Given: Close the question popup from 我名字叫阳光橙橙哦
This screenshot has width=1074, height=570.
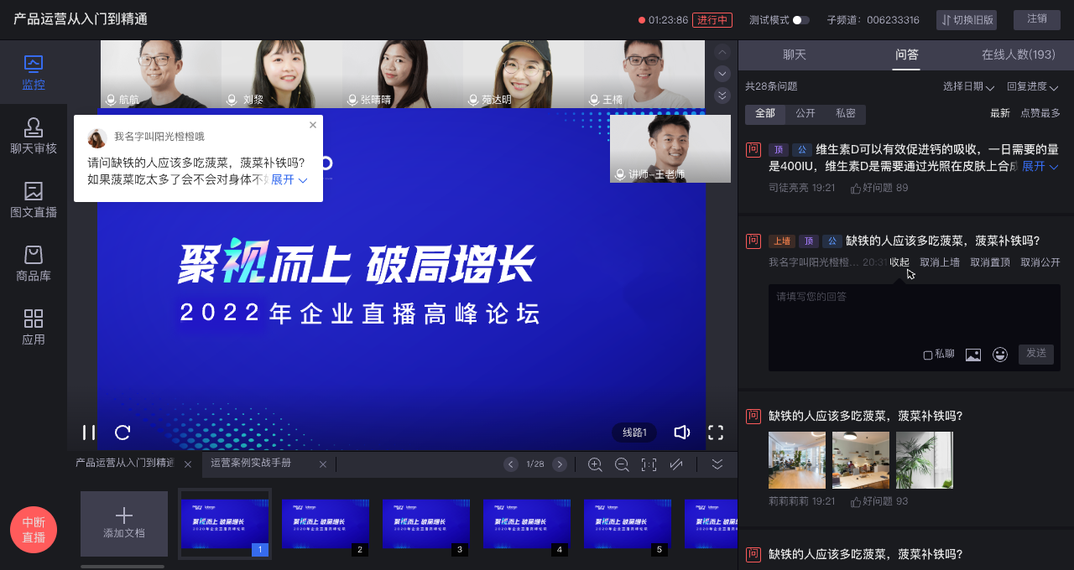Looking at the screenshot, I should [x=313, y=125].
